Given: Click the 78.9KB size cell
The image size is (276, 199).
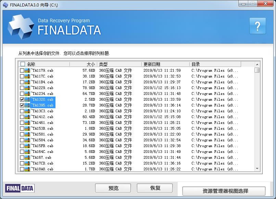Looking at the screenshot, I should 89,88.
